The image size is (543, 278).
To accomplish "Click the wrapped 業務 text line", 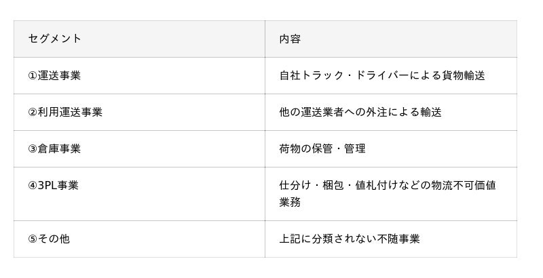I will [290, 202].
